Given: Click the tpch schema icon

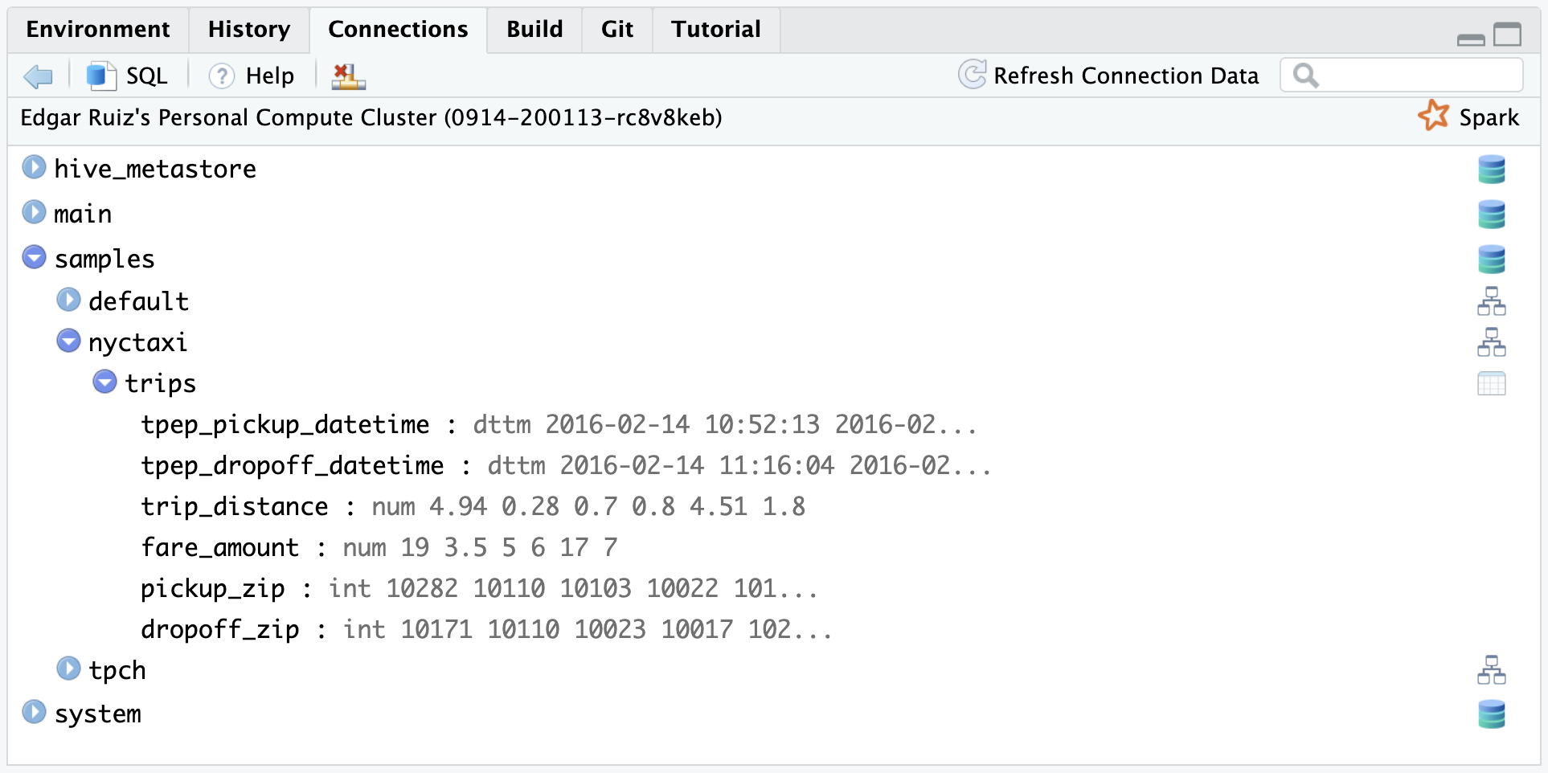Looking at the screenshot, I should pyautogui.click(x=1491, y=670).
